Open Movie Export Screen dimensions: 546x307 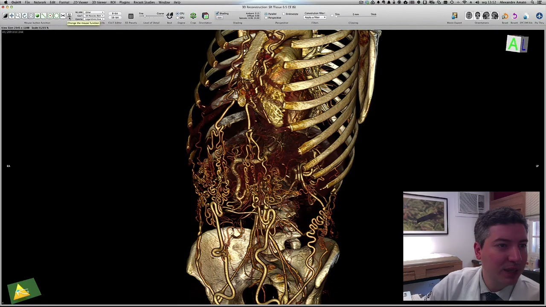(x=454, y=16)
